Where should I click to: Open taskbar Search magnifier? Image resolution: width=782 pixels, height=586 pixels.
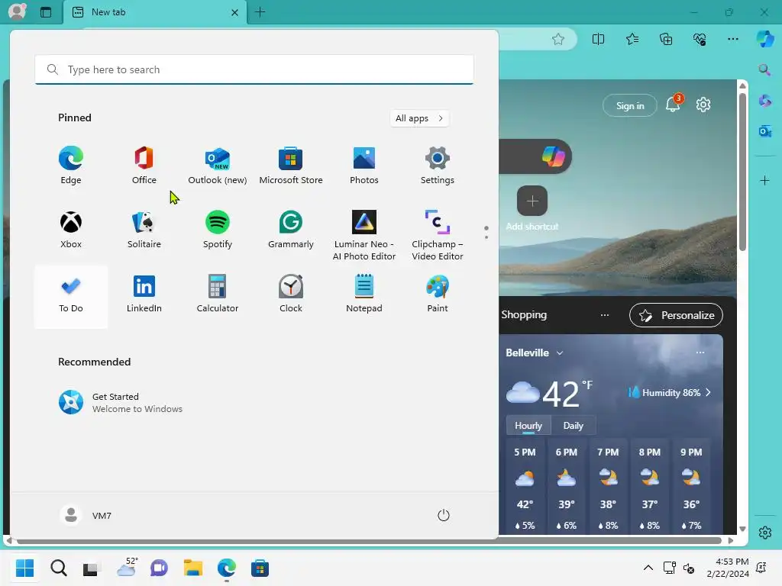(58, 568)
